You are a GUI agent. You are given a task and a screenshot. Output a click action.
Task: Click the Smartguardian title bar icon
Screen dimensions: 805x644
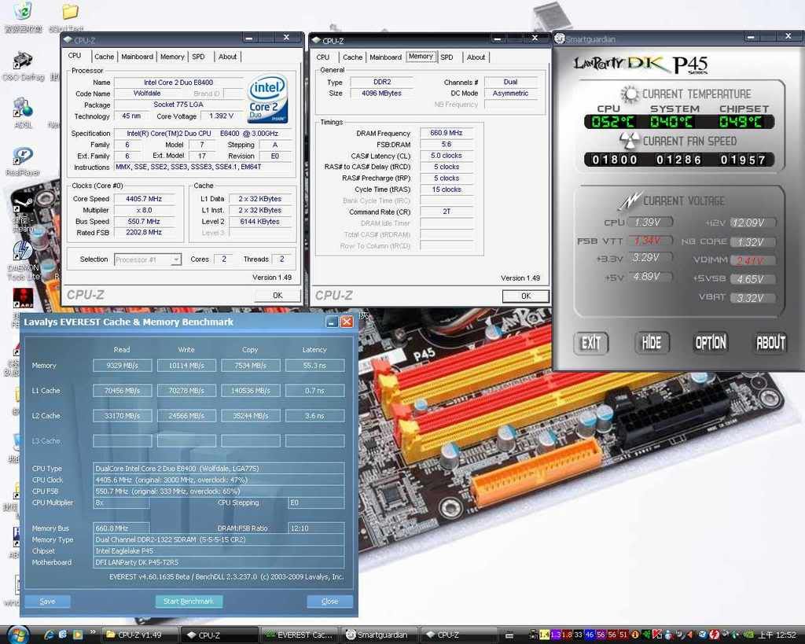[x=560, y=39]
